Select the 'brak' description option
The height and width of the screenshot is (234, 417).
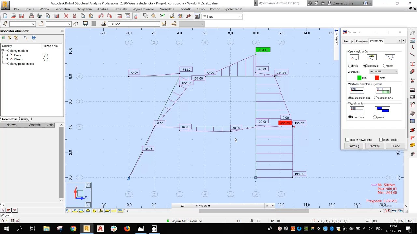click(x=353, y=66)
